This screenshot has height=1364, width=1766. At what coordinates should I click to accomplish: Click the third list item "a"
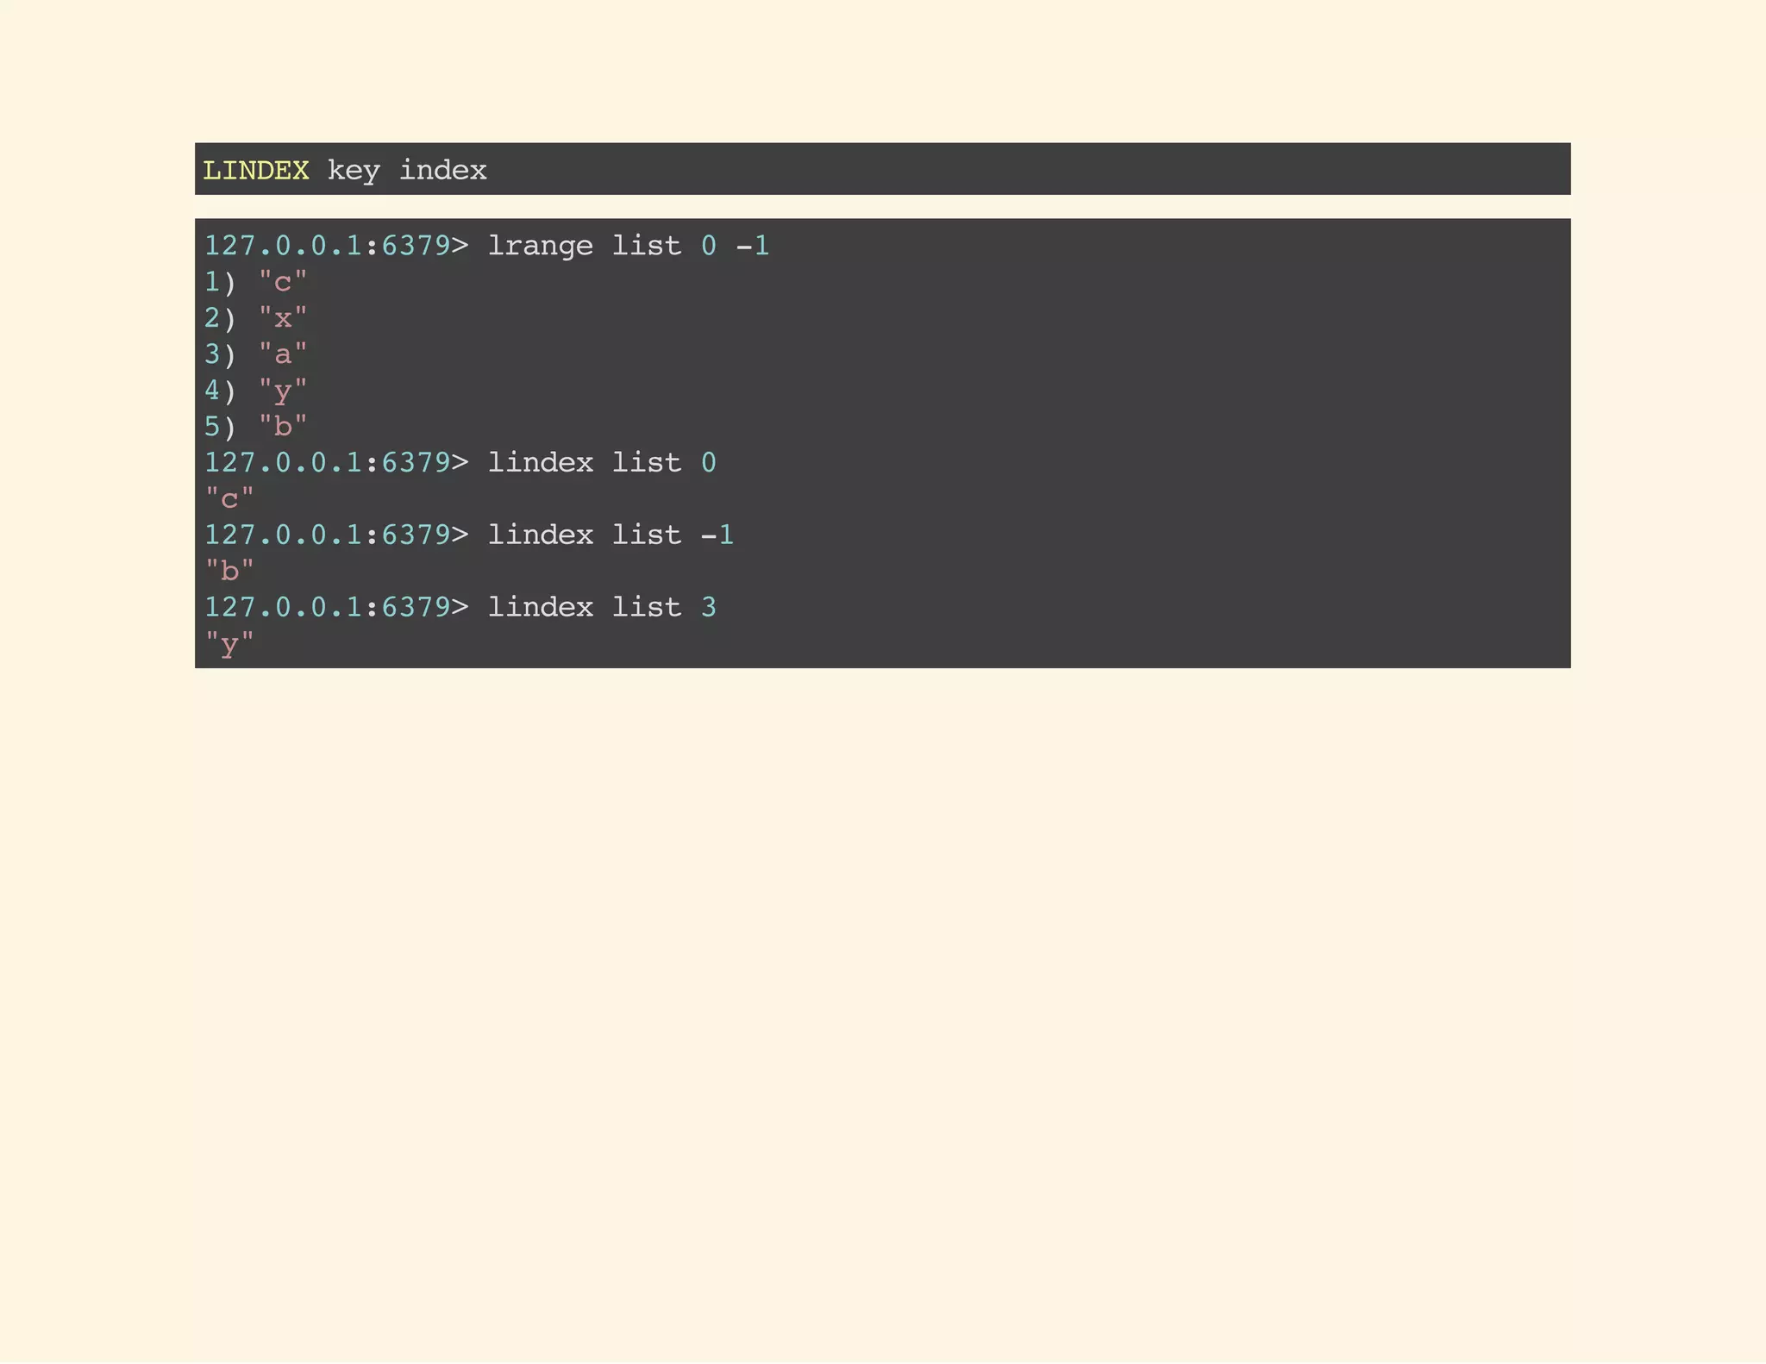(x=283, y=354)
